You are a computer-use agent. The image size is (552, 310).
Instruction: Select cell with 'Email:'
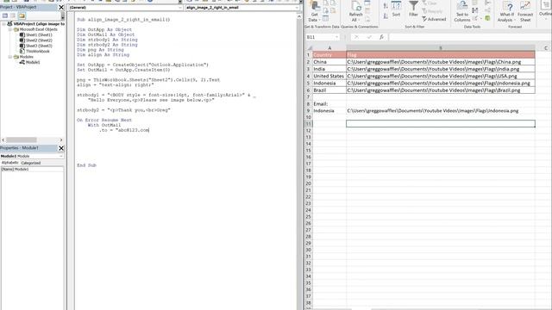point(329,104)
